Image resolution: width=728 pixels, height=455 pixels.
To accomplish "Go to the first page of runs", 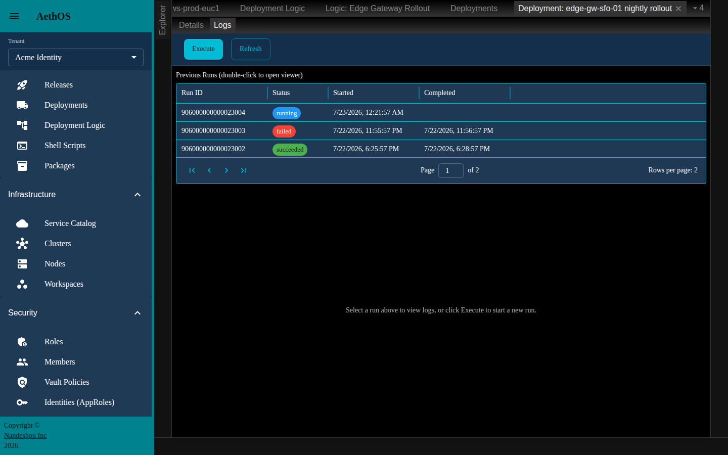I will [192, 170].
